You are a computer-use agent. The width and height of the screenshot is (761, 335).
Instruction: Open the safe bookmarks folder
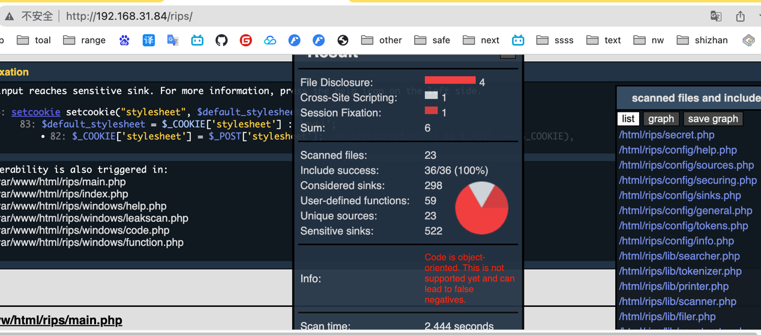click(x=432, y=40)
